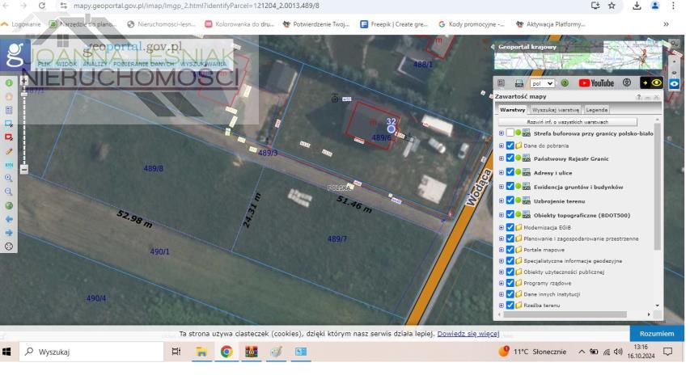
Task: Click the zoom in magnifier tool
Action: (x=9, y=178)
